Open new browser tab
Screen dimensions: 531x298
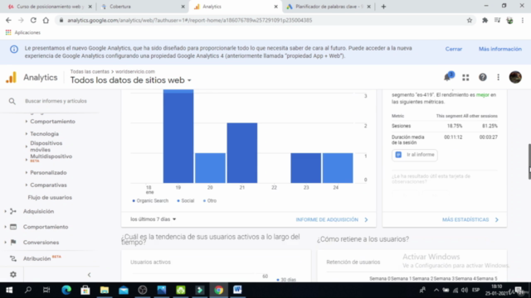click(x=383, y=7)
